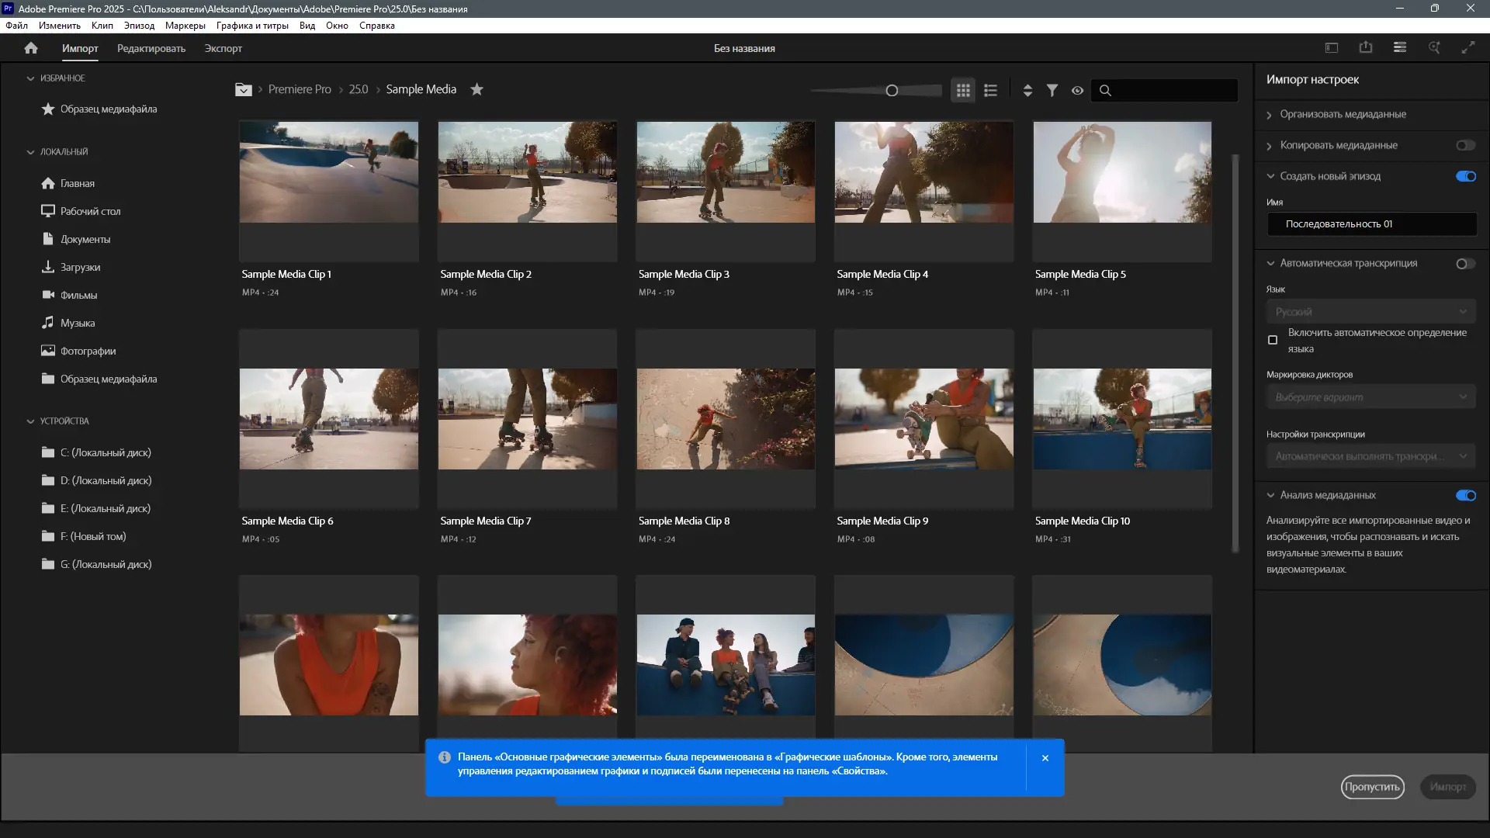Collapse the devices section in sidebar
The width and height of the screenshot is (1490, 838).
(30, 421)
